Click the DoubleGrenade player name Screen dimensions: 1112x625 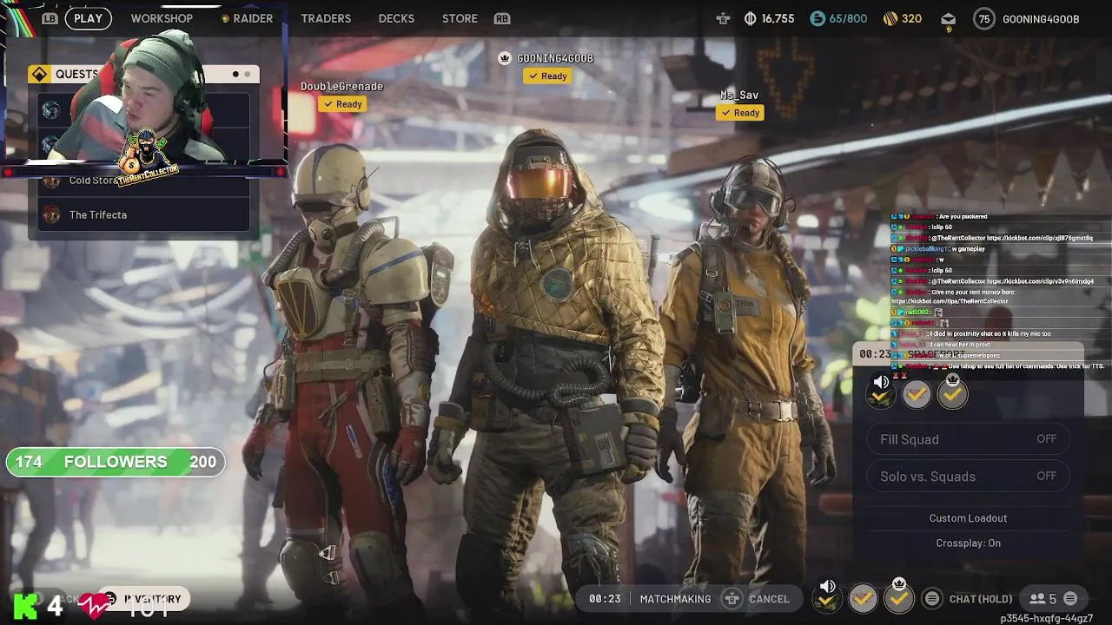tap(341, 87)
